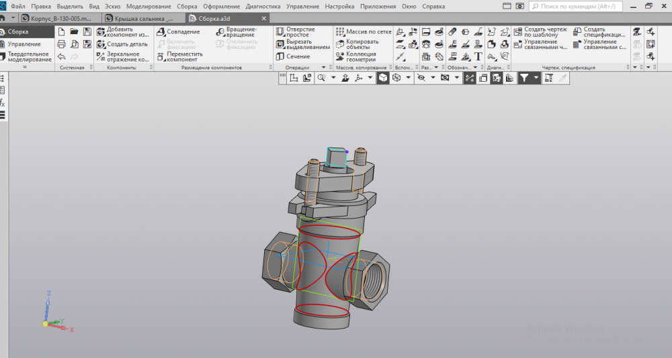Image resolution: width=672 pixels, height=358 pixels.
Task: Click the Open file folder icon
Action: coord(74,32)
